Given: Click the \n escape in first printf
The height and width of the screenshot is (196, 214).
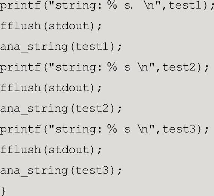Looking at the screenshot, I should [149, 6].
